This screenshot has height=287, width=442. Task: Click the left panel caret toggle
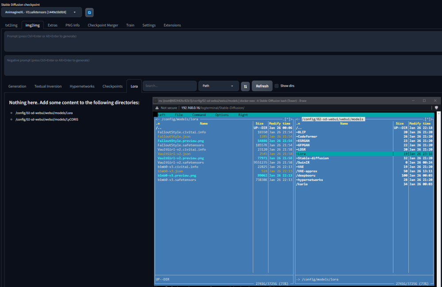pos(287,119)
